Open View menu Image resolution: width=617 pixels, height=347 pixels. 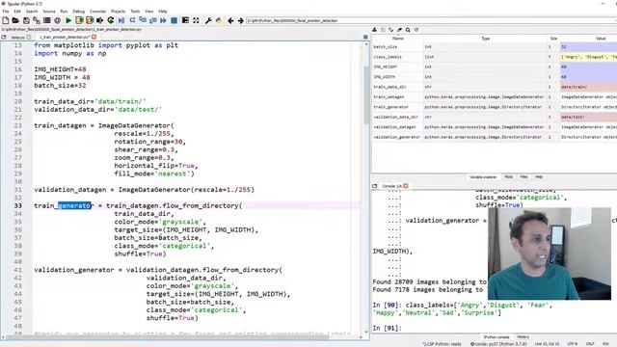(149, 12)
